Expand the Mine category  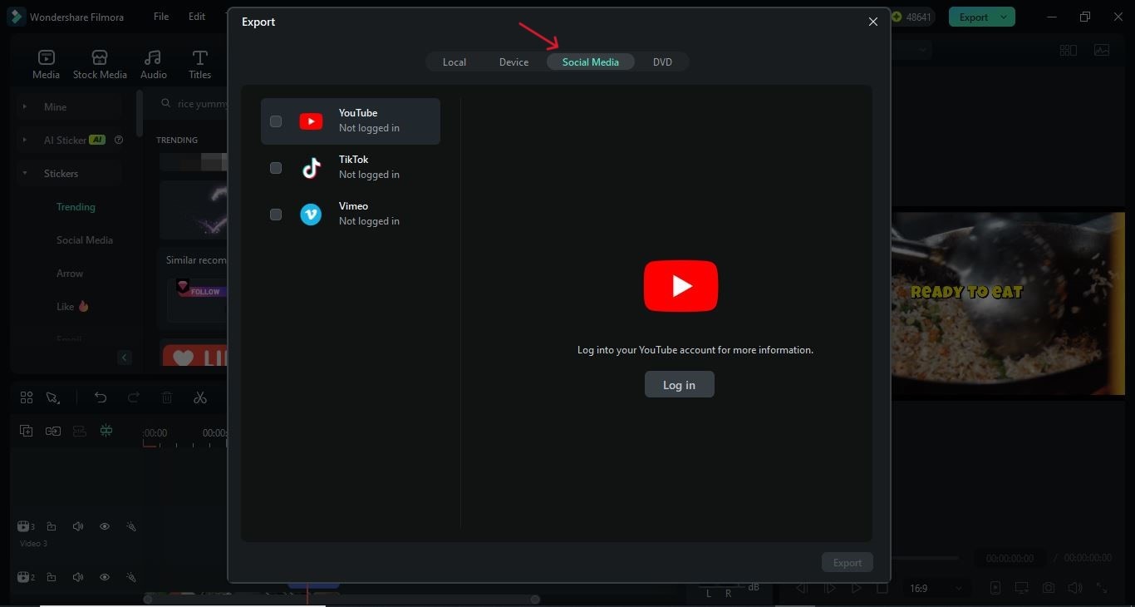tap(24, 106)
